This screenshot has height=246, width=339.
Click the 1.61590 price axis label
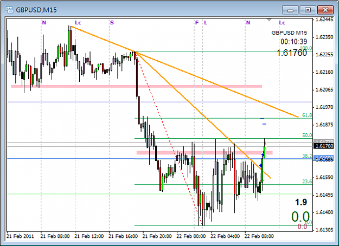click(x=324, y=177)
